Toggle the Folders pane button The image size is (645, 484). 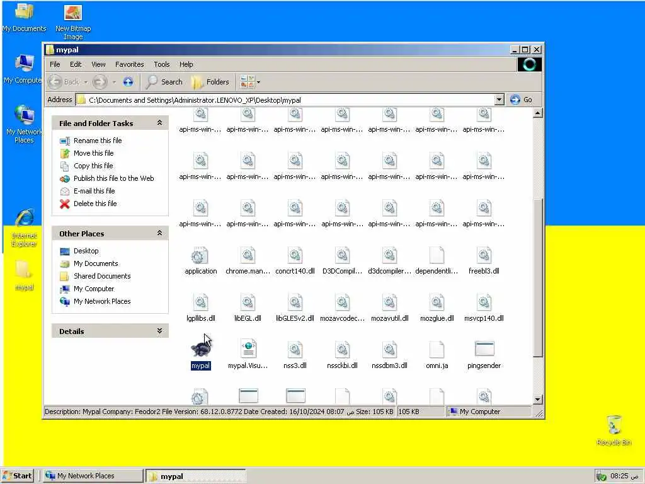point(210,82)
